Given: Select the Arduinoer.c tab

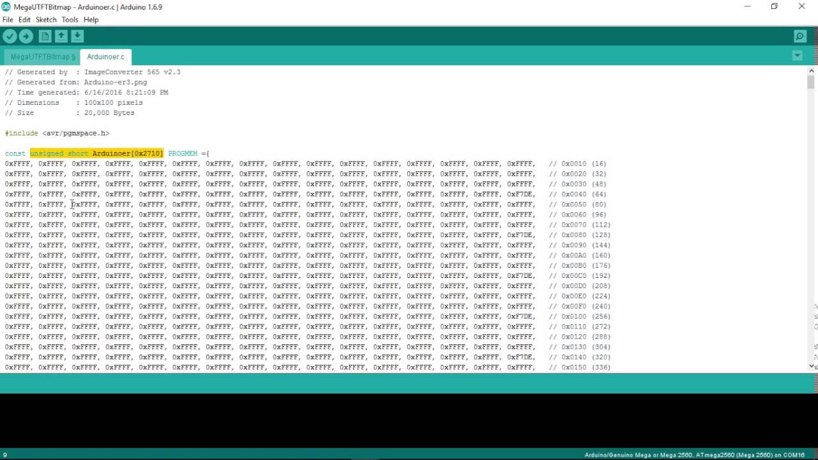Looking at the screenshot, I should [105, 57].
